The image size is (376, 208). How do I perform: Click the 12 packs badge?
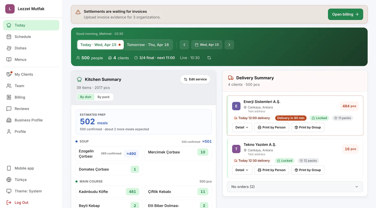[308, 161]
